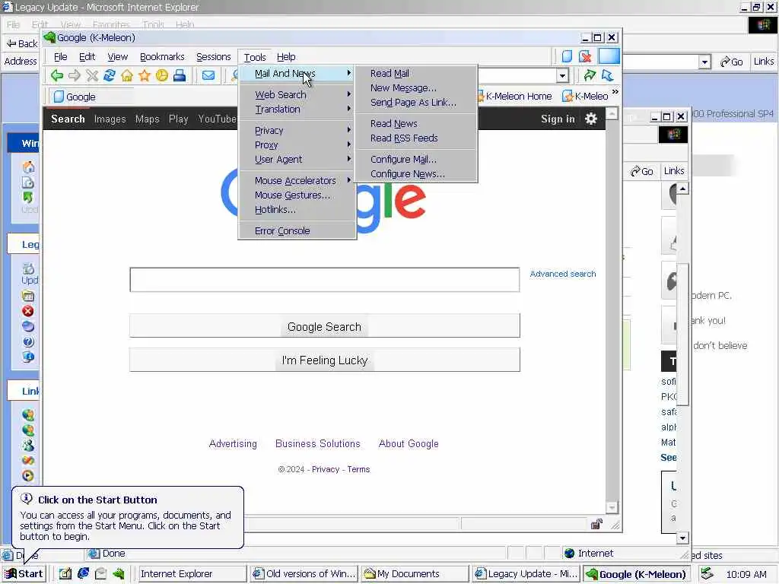Screen dimensions: 779x584
Task: Click the Outlook Express quick launch icon
Action: [x=100, y=573]
